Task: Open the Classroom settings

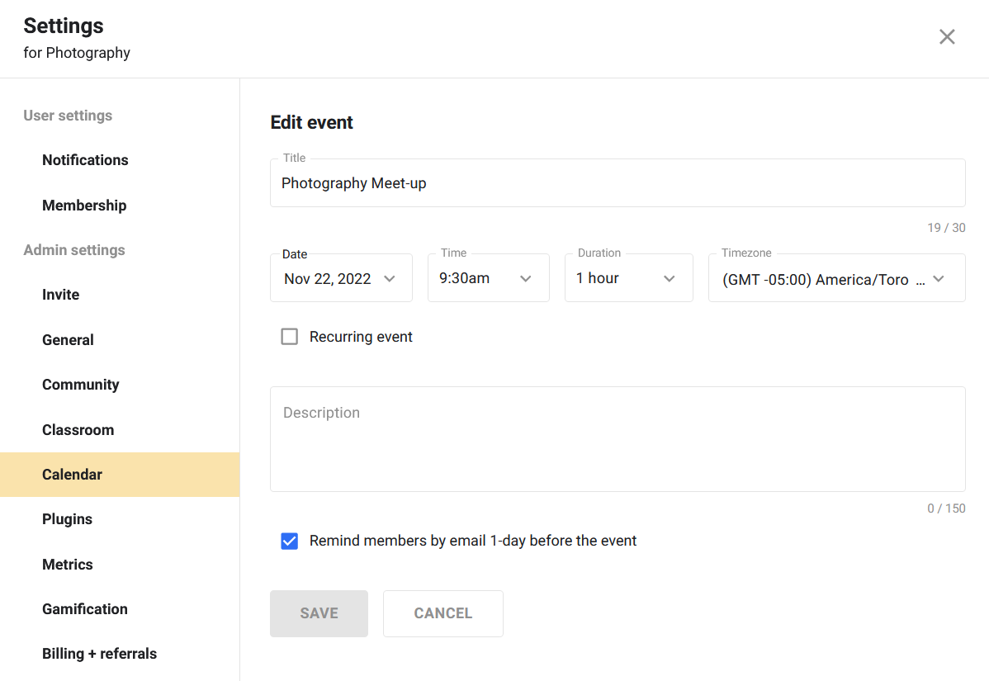Action: (78, 429)
